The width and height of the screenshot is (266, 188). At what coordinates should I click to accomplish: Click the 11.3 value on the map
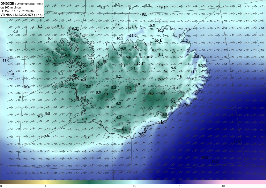[184, 40]
